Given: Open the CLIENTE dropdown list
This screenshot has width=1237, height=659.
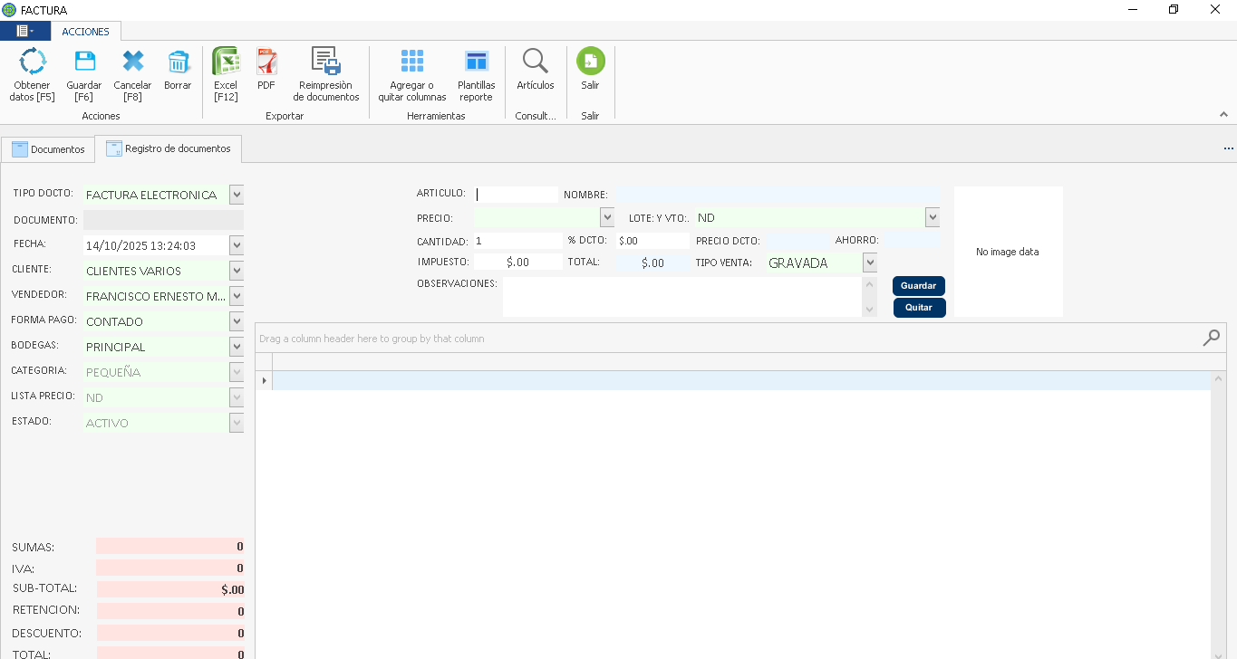Looking at the screenshot, I should (x=237, y=271).
